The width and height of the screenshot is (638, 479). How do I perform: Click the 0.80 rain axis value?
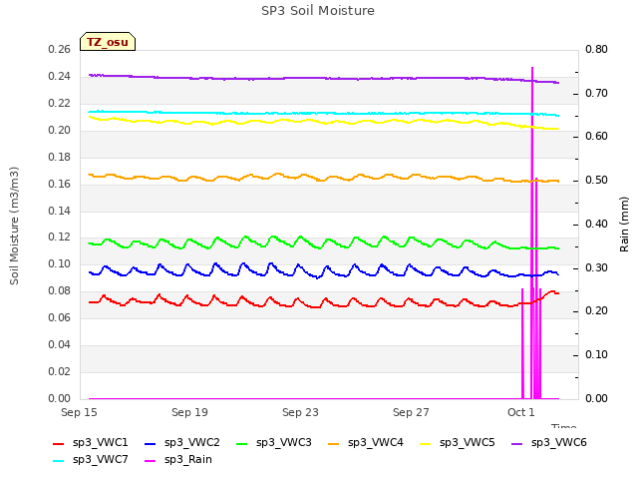596,49
